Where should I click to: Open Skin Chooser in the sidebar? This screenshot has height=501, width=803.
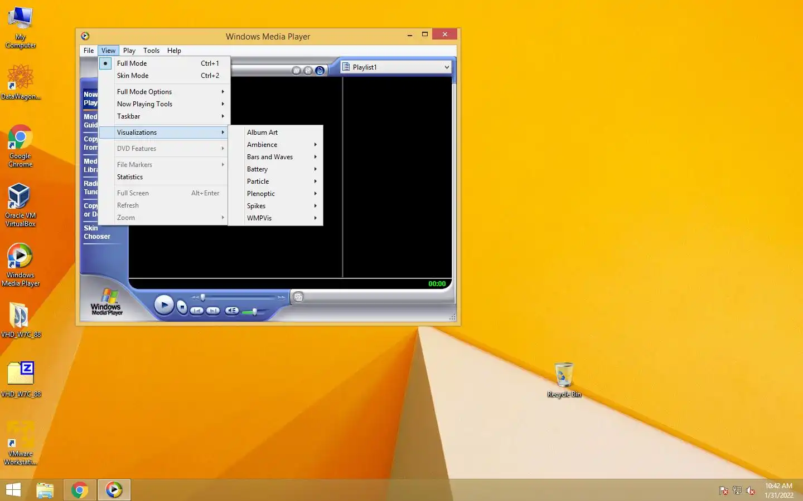point(97,232)
